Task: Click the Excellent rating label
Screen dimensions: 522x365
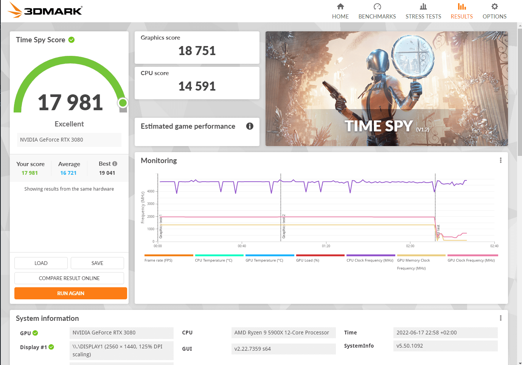Action: pyautogui.click(x=69, y=124)
